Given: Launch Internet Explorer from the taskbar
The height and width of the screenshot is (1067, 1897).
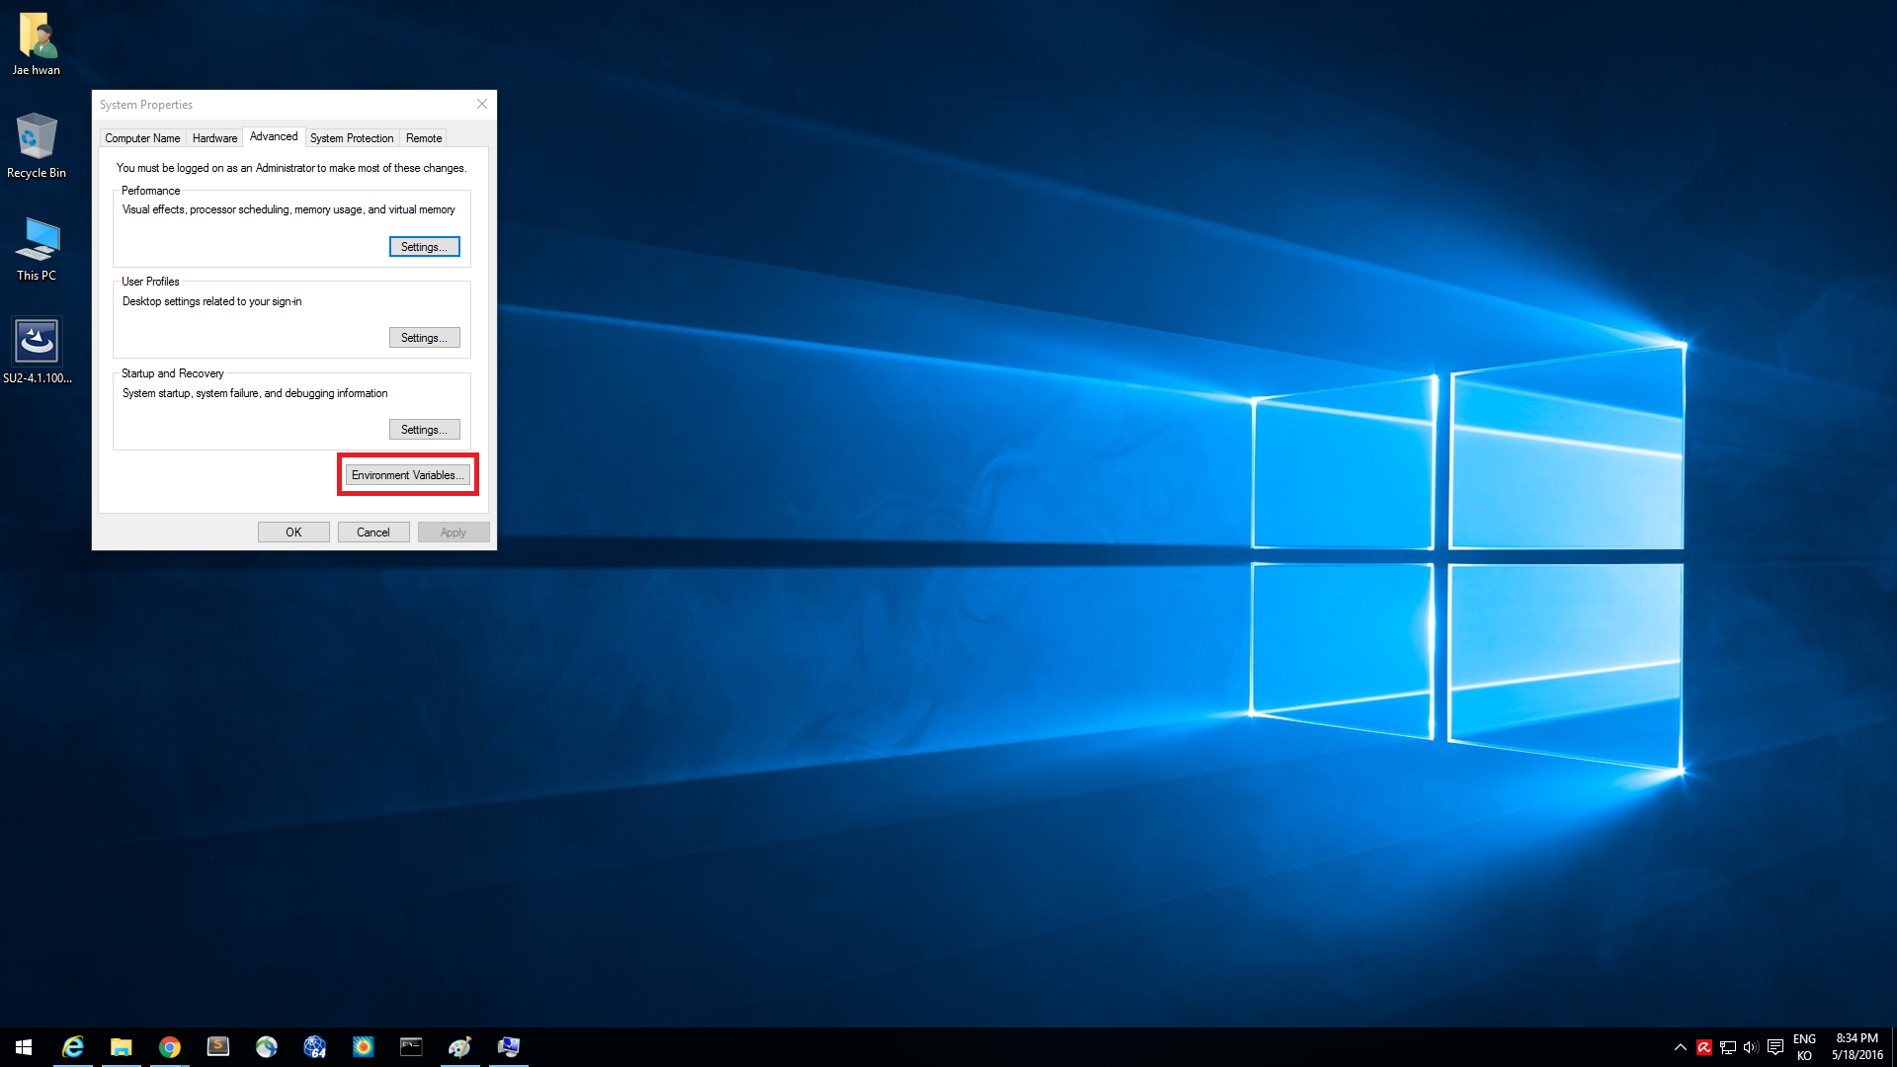Looking at the screenshot, I should [x=73, y=1046].
